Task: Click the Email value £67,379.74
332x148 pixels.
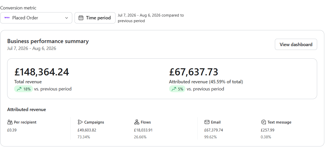Action: tap(214, 130)
